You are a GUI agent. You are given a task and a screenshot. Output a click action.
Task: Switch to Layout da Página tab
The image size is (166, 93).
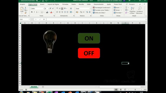tap(53, 4)
